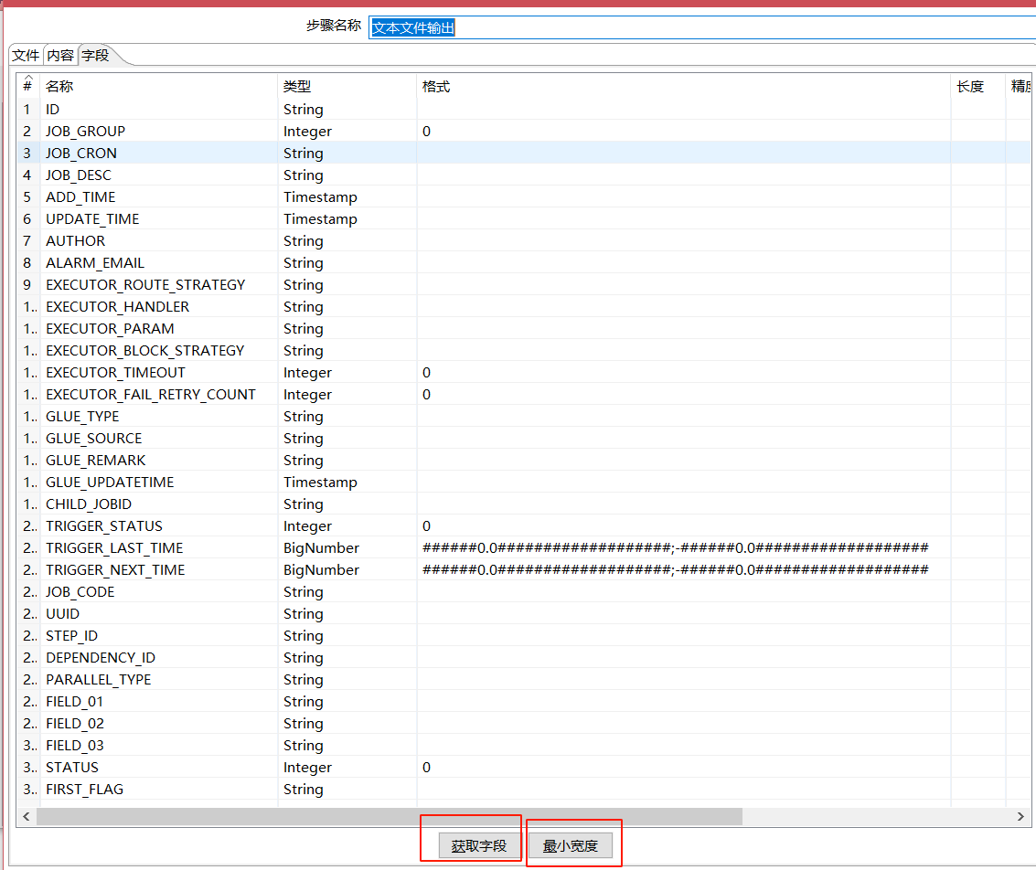
Task: Click the # sort column header
Action: pyautogui.click(x=27, y=87)
